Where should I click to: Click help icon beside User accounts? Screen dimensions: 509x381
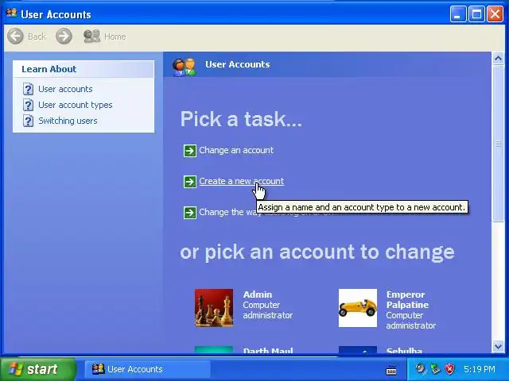29,89
